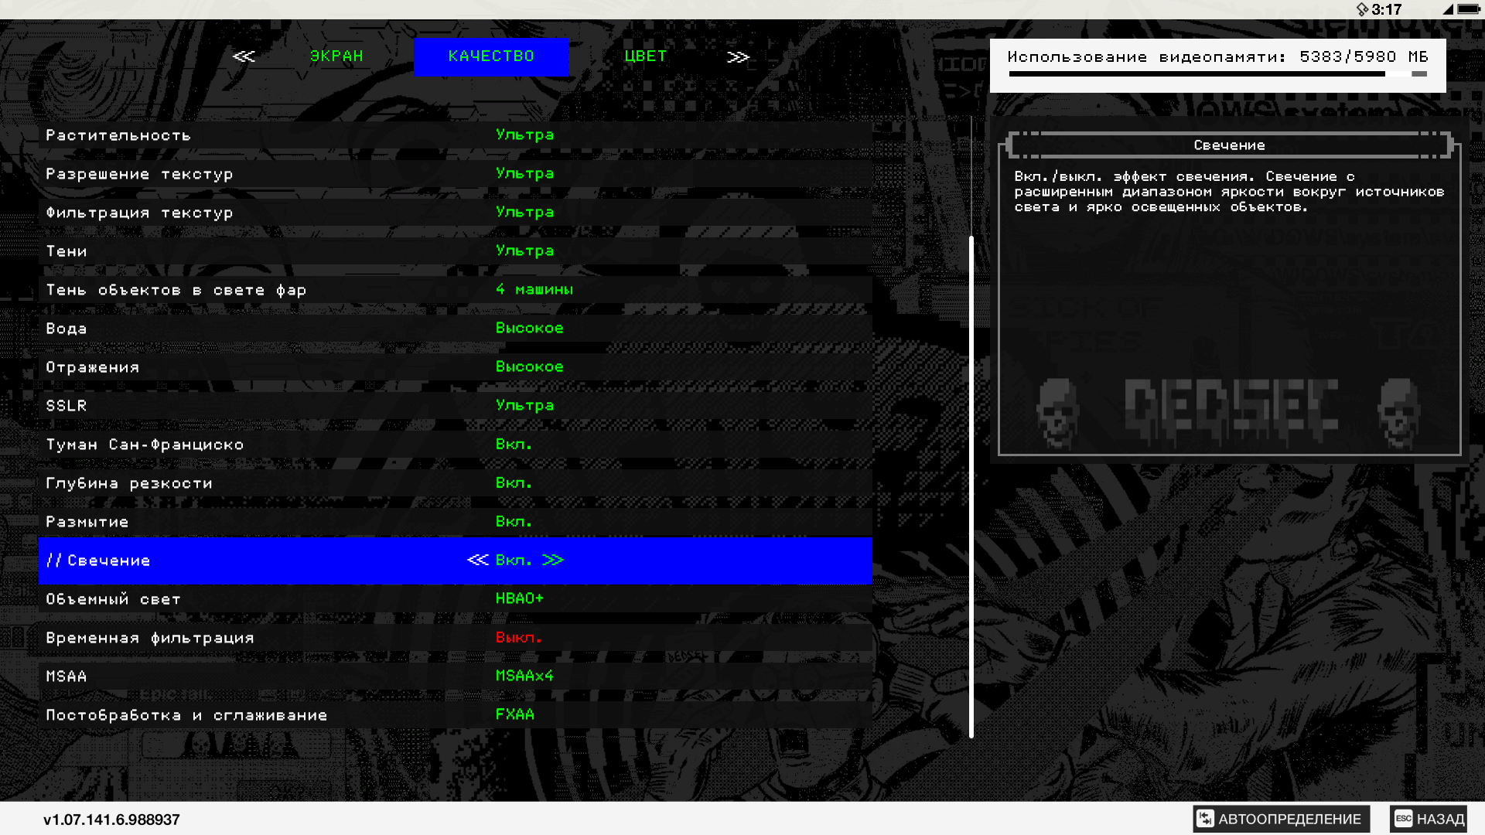Click the video memory usage bar

pos(1217,74)
